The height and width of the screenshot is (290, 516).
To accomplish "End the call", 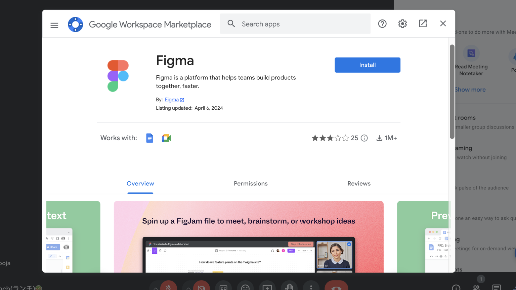I will (336, 287).
